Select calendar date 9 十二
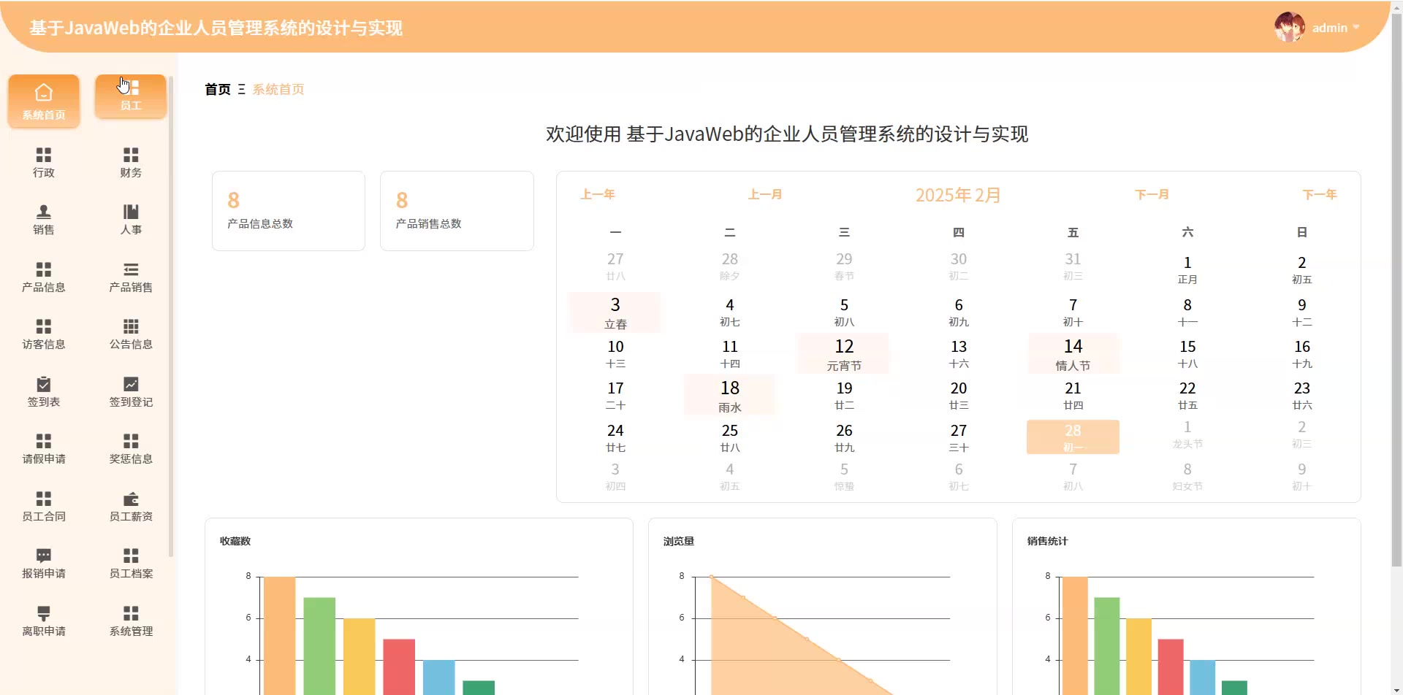The image size is (1403, 695). [x=1301, y=312]
